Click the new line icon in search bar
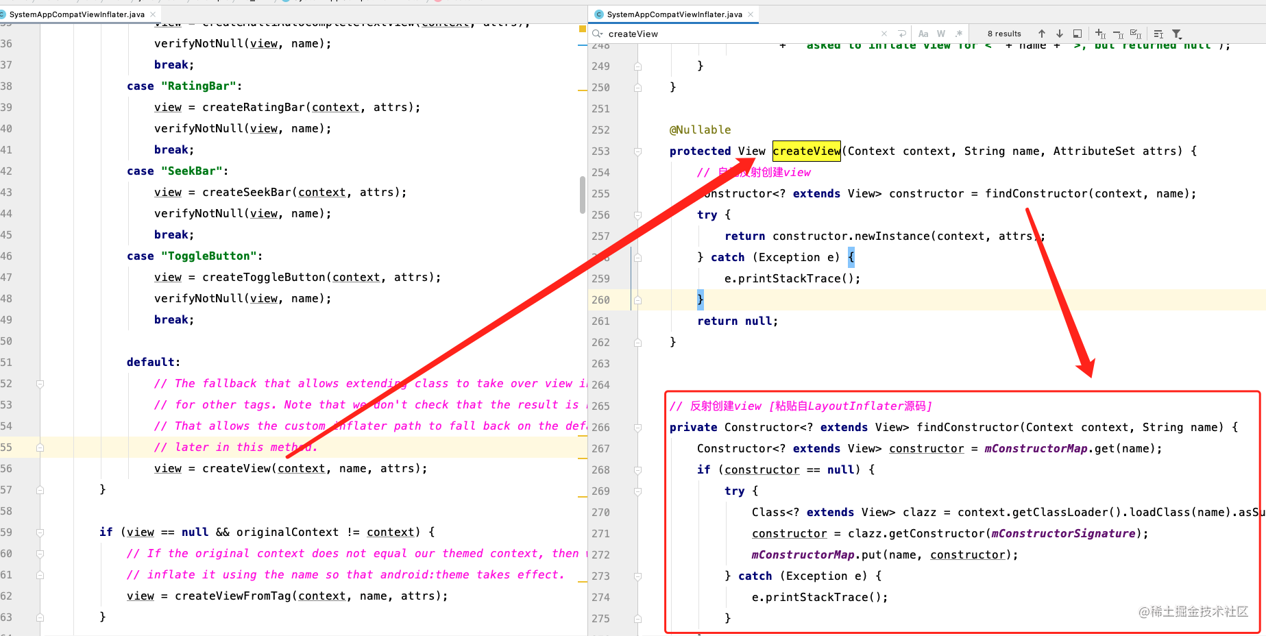The image size is (1266, 636). 902,34
